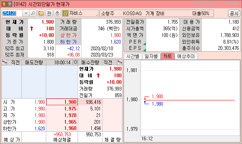This screenshot has height=144, width=242.
Task: Select bid price 1,975 in order book
Action: point(62,109)
